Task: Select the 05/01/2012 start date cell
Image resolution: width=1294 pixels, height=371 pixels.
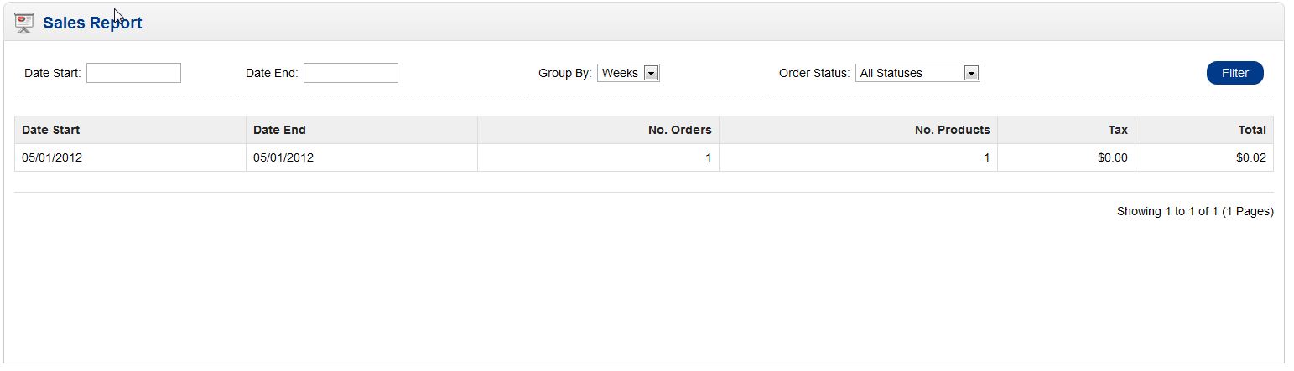Action: [x=52, y=157]
